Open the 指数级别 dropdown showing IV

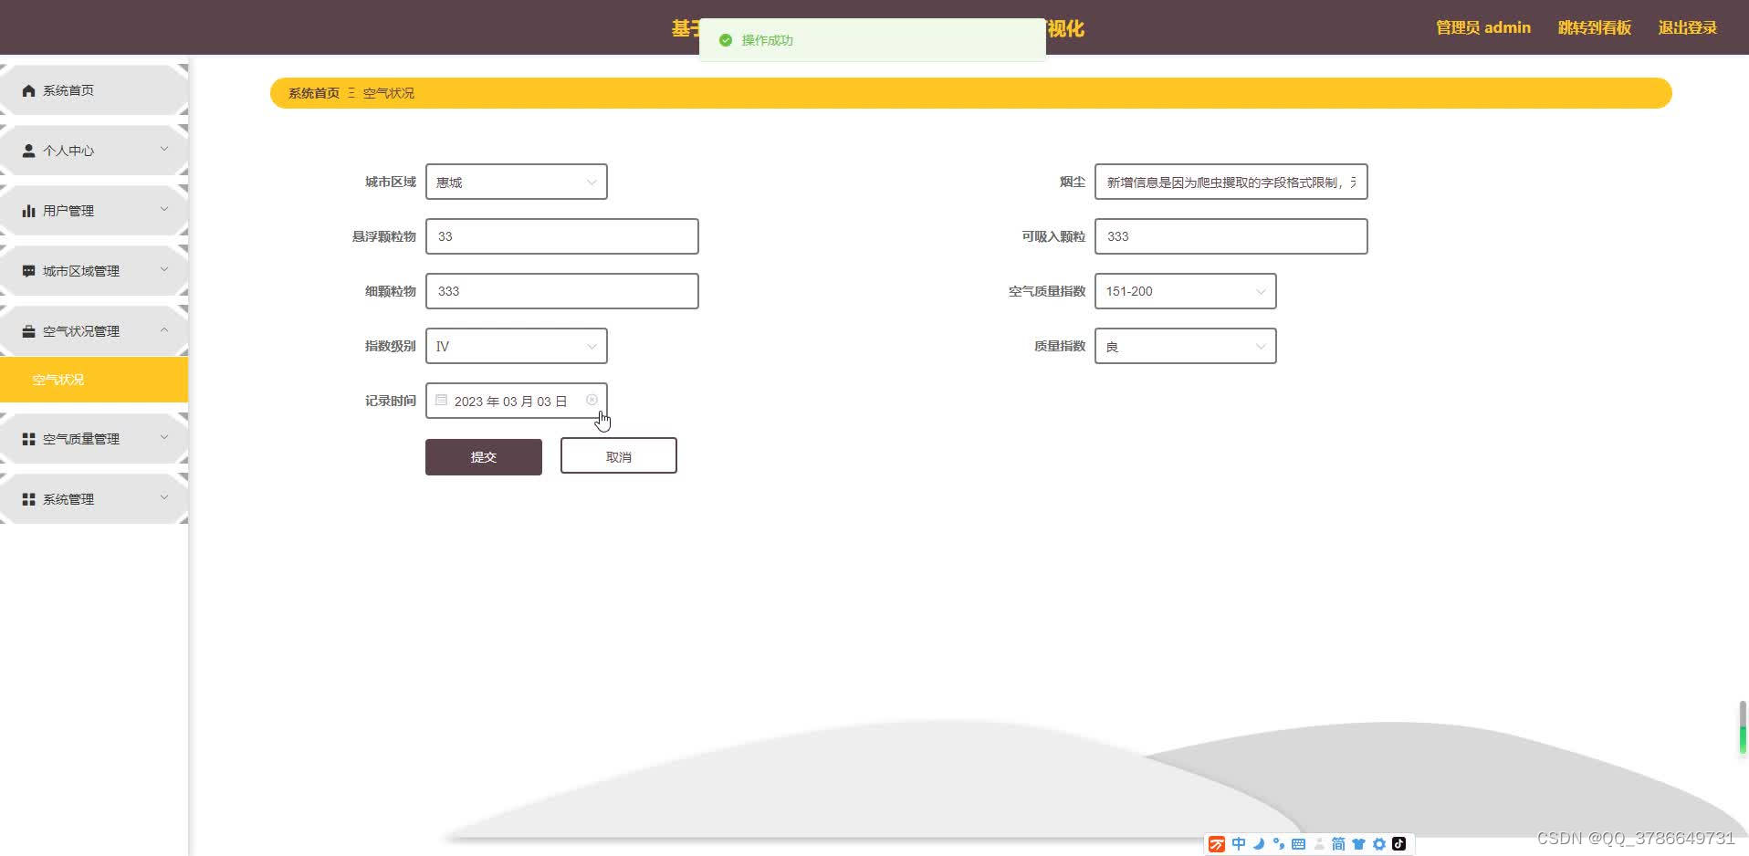click(517, 346)
